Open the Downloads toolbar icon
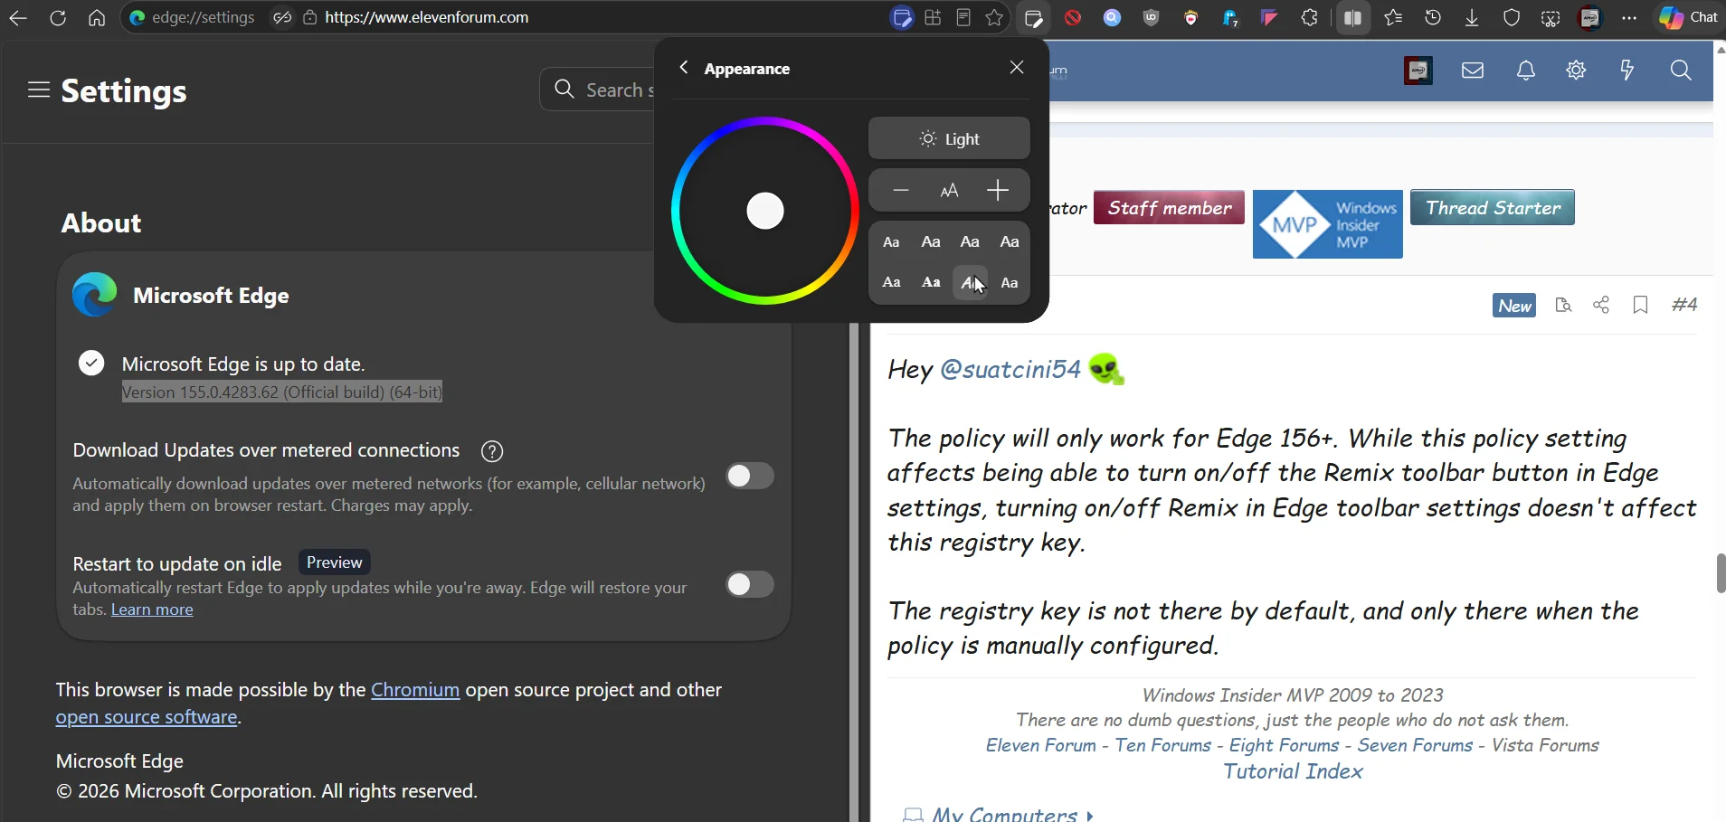 click(1472, 17)
